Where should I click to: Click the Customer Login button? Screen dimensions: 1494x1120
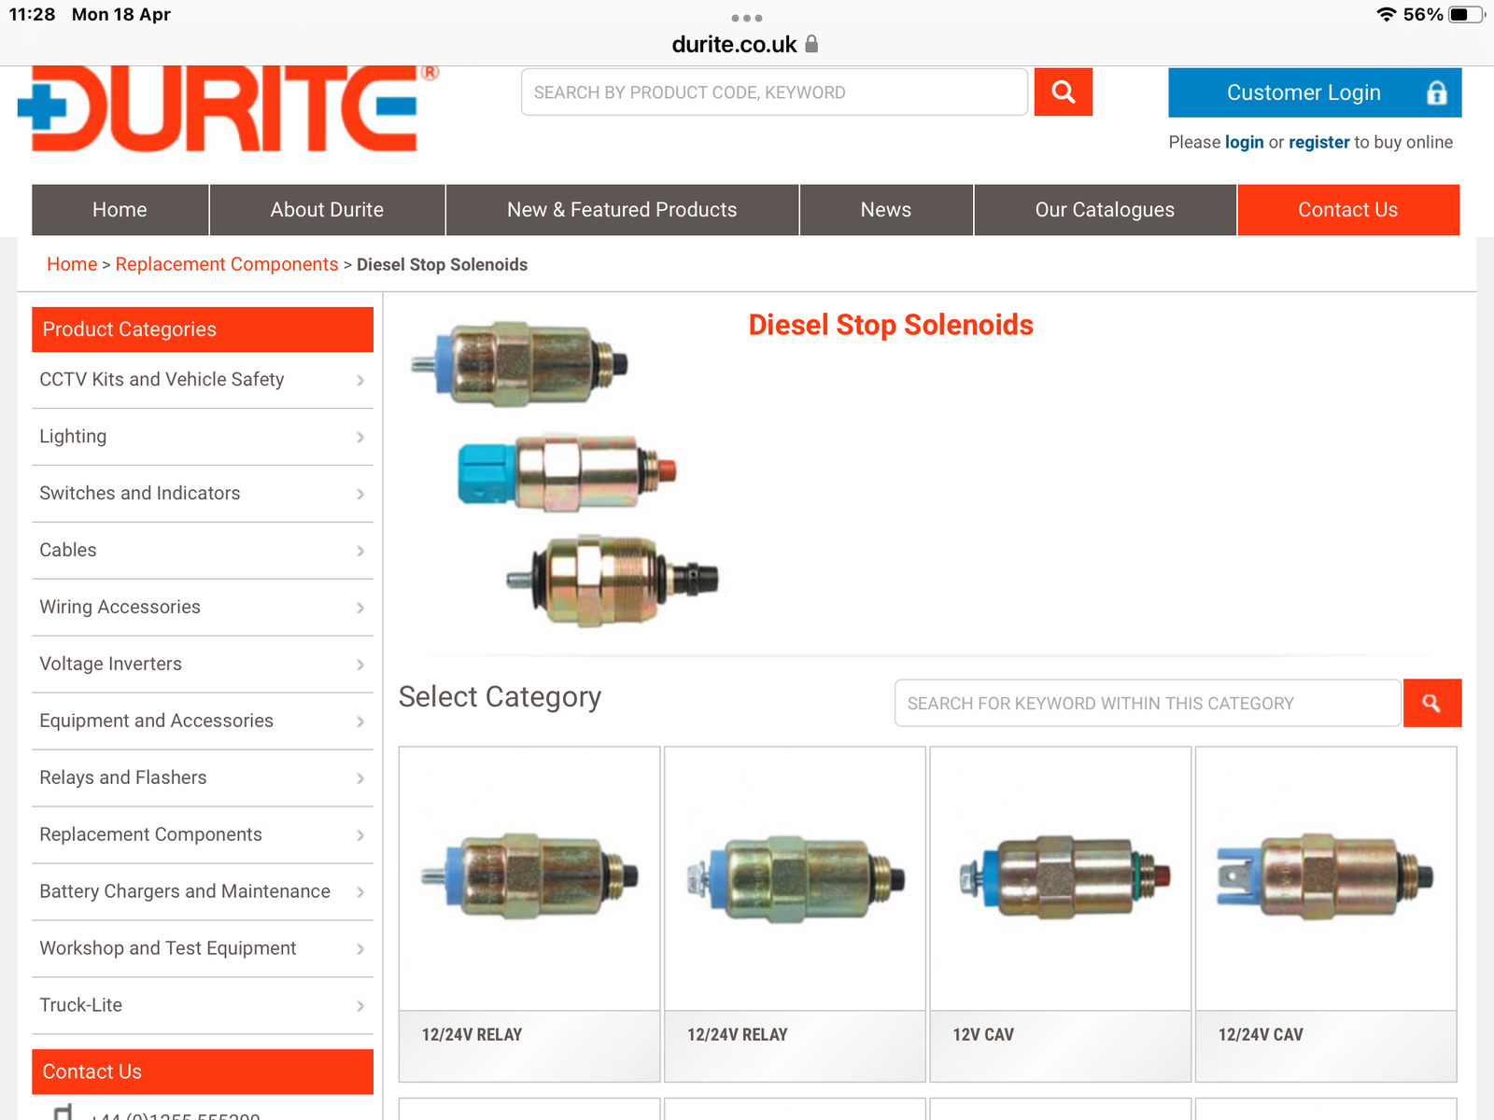tap(1315, 92)
